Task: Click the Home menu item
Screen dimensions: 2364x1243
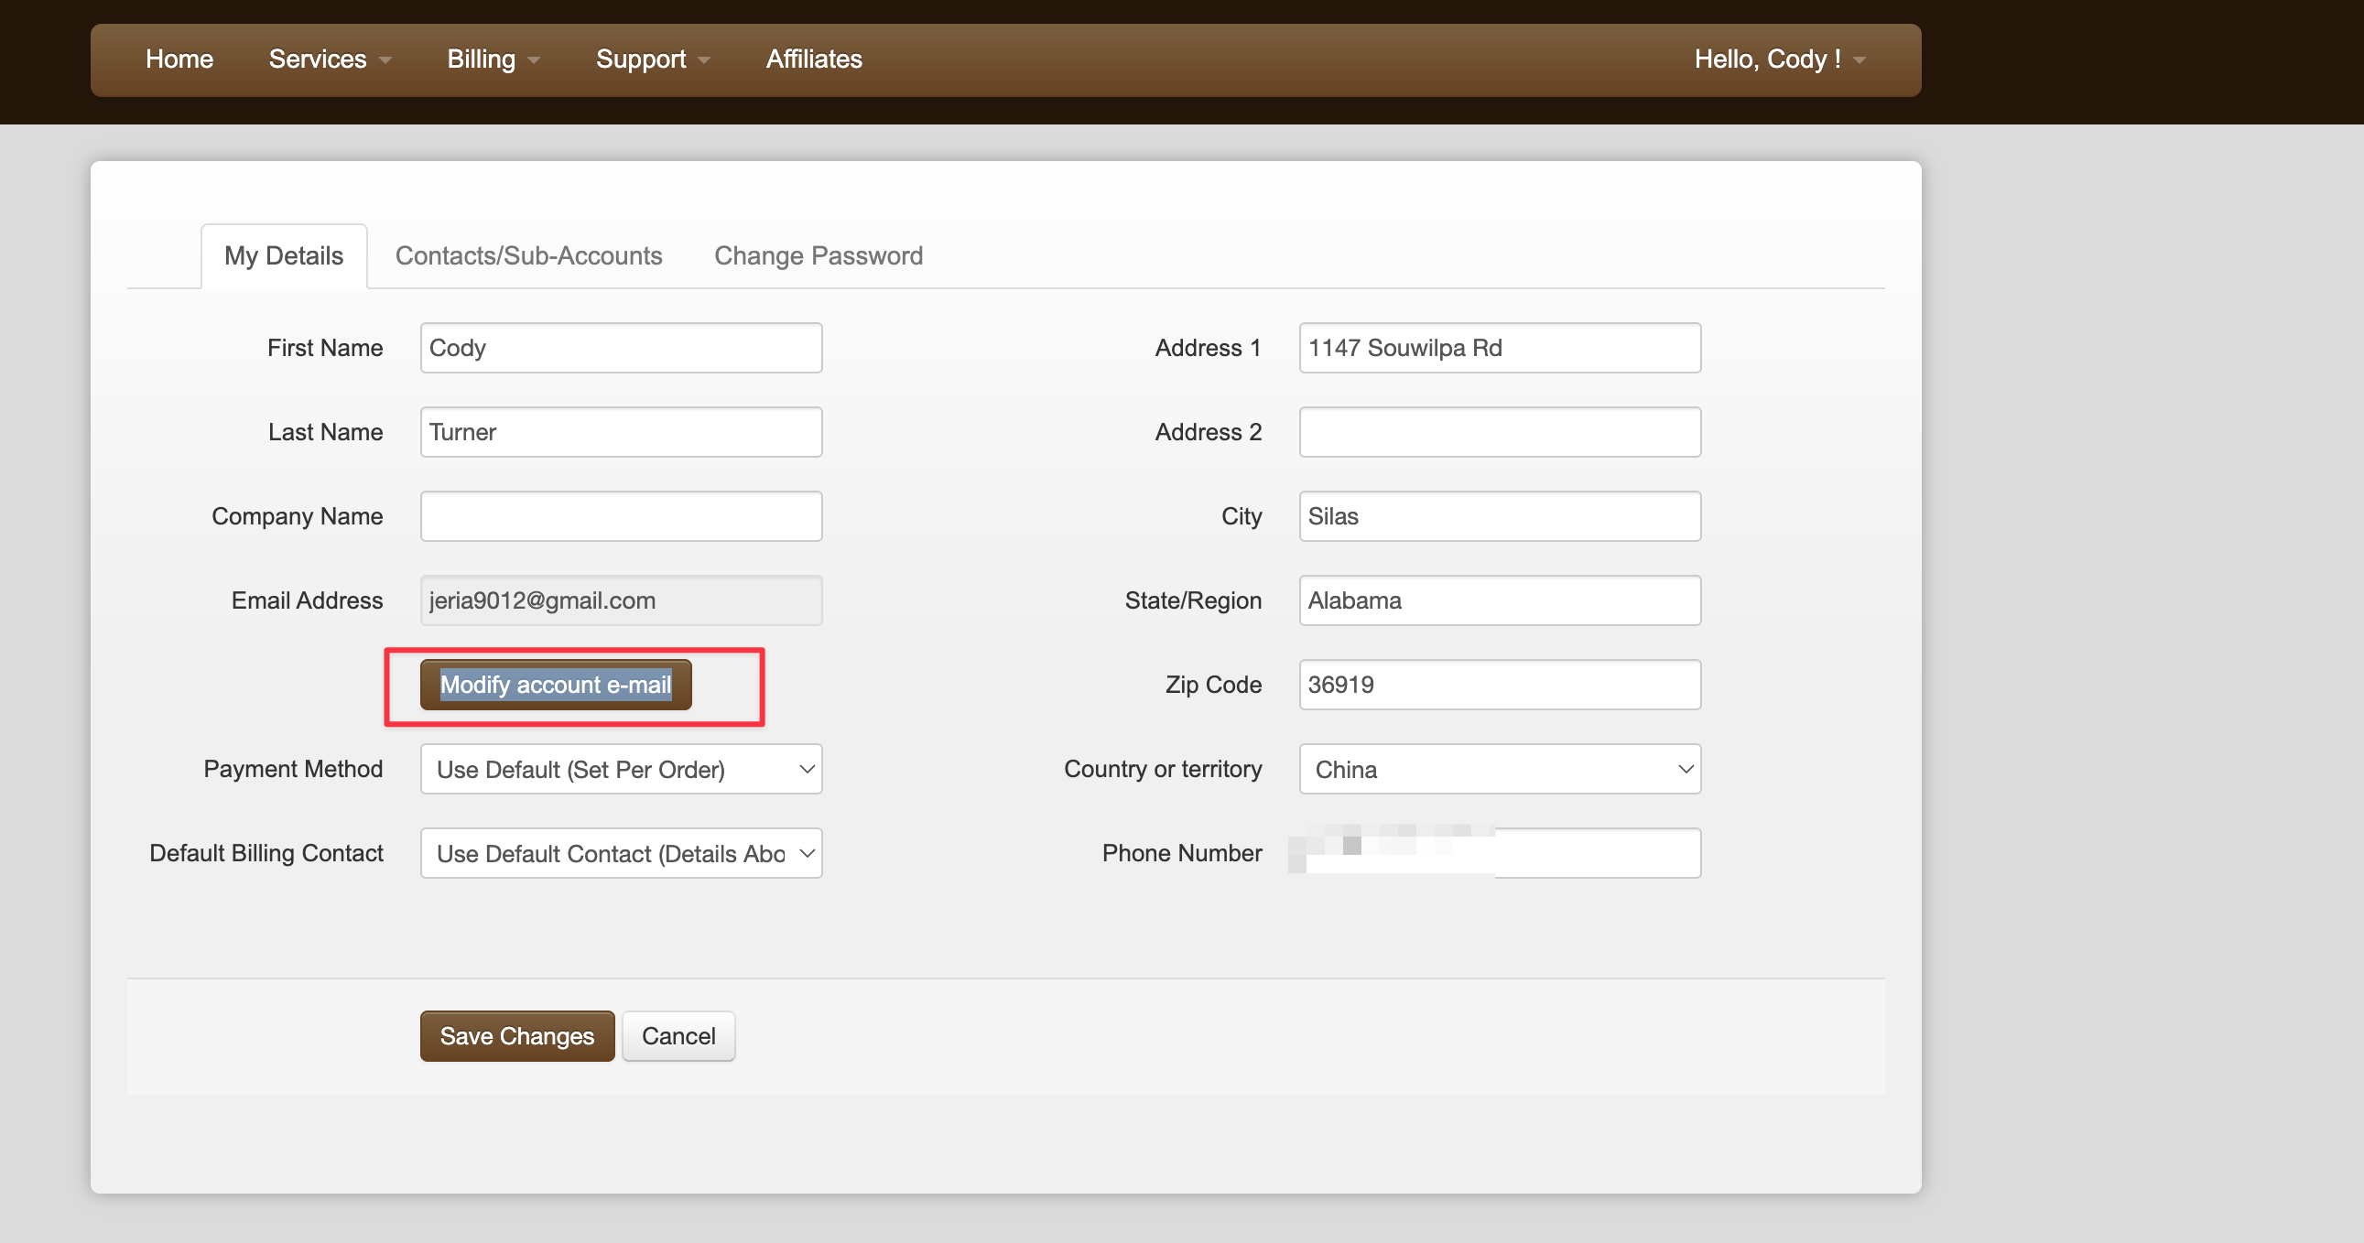Action: 179,59
